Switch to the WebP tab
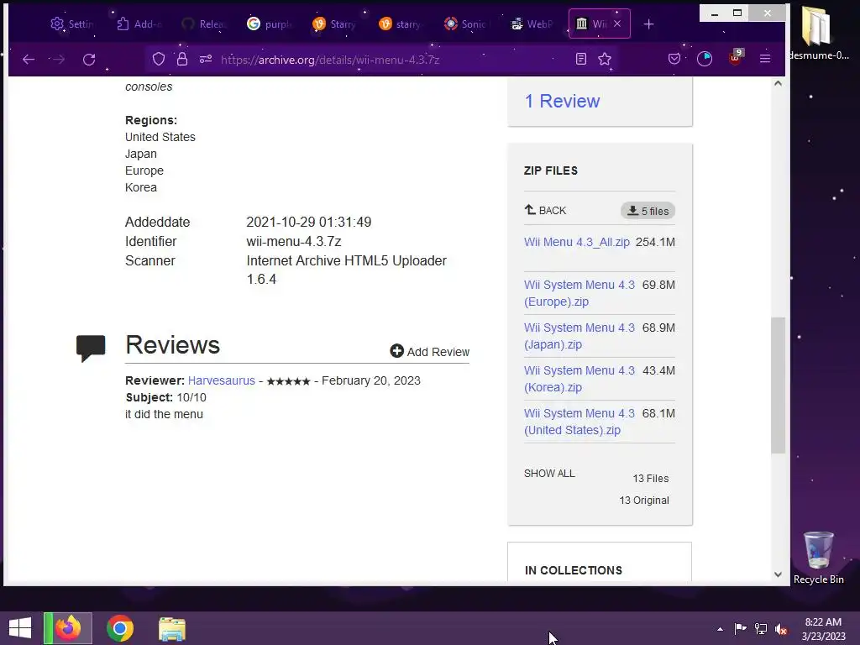Viewport: 860px width, 645px height. click(x=532, y=24)
